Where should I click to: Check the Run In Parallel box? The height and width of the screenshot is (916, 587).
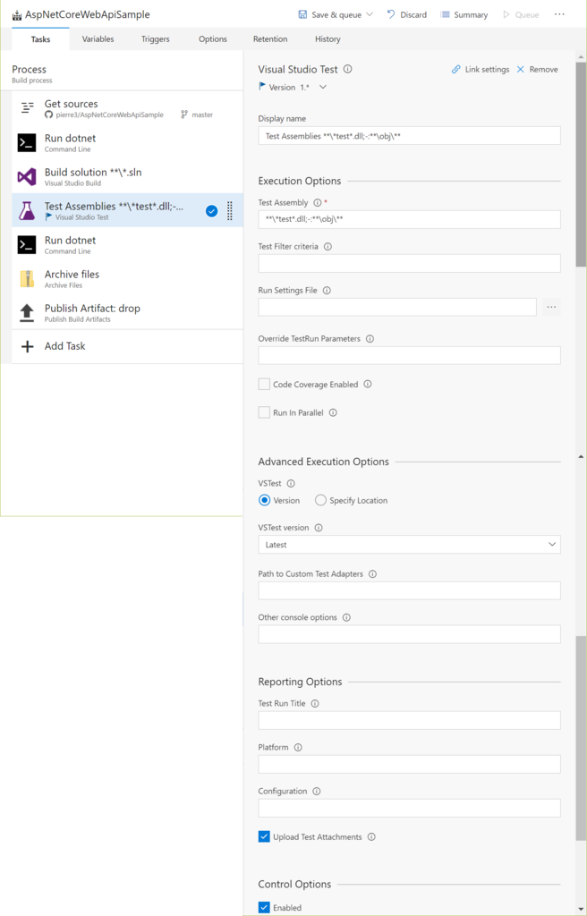(x=264, y=413)
